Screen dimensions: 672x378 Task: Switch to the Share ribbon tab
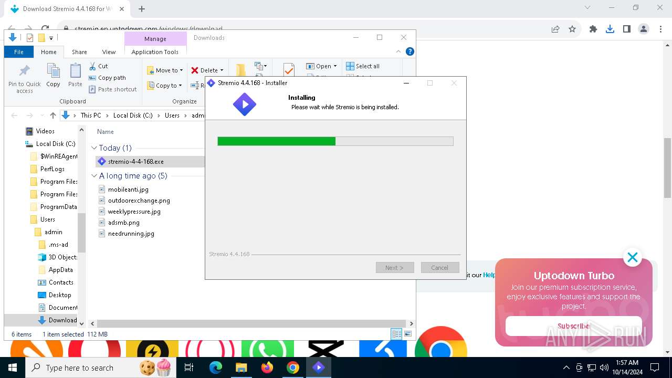coord(79,52)
